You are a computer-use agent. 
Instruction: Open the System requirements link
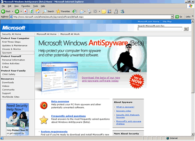pos(54,132)
